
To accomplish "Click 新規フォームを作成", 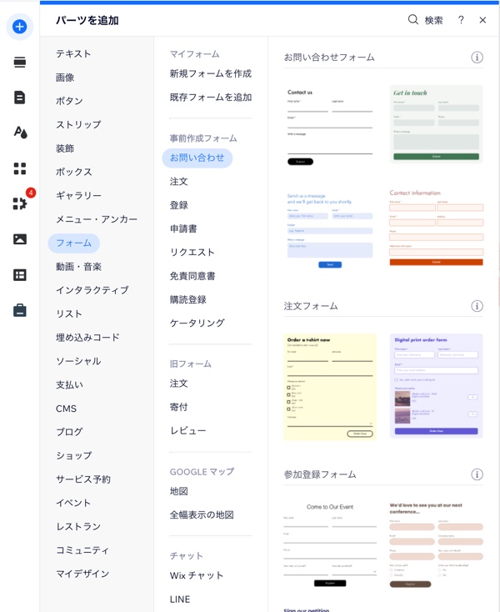I will [211, 73].
